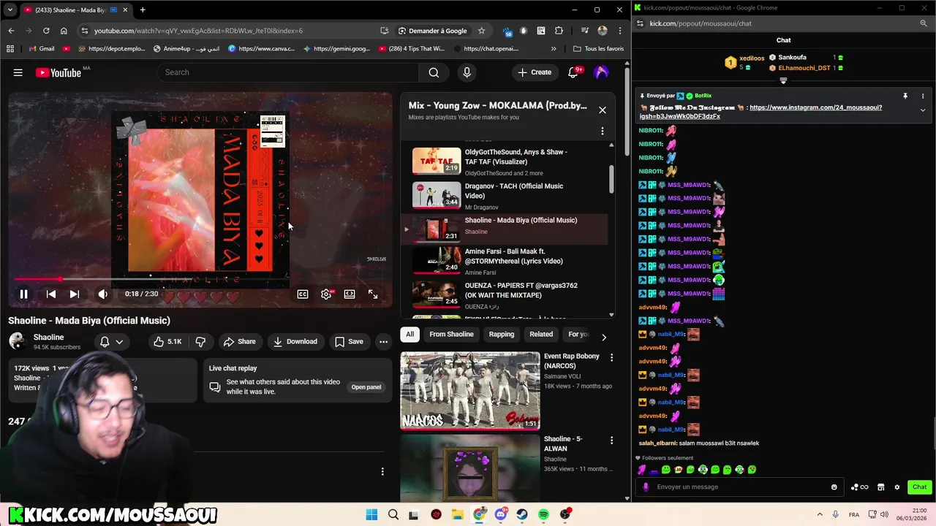Open Chrome home page button

click(64, 31)
